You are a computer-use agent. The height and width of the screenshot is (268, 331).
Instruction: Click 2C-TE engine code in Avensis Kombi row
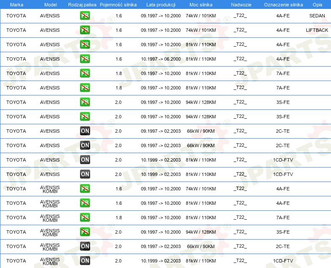[283, 246]
